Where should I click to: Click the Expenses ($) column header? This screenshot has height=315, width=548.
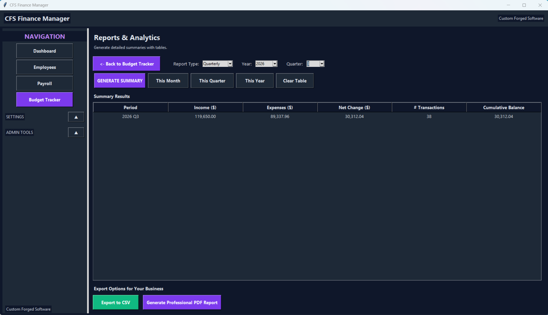click(280, 108)
